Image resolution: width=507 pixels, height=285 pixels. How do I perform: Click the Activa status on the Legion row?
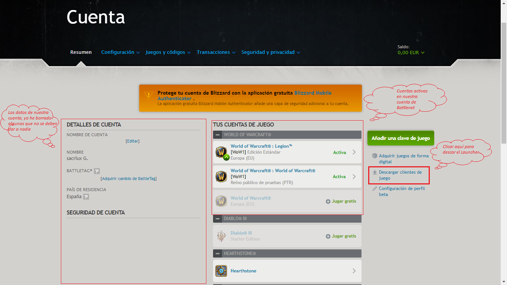click(x=339, y=153)
